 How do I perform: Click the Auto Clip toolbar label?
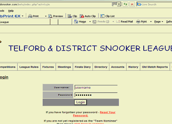90,16
